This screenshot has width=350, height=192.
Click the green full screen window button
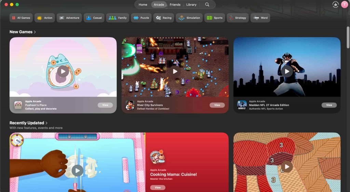pyautogui.click(x=17, y=4)
